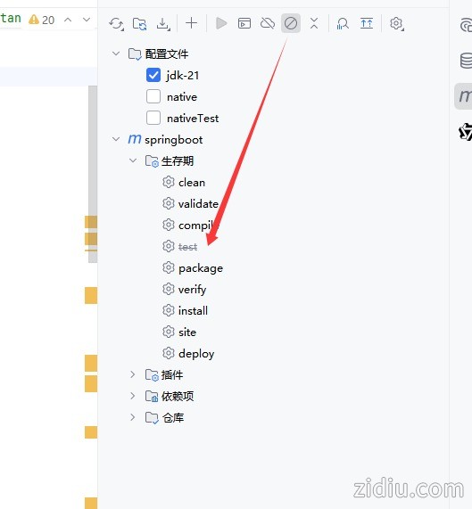Image resolution: width=472 pixels, height=509 pixels.
Task: Click the 生存期 folder icon
Action: point(152,161)
